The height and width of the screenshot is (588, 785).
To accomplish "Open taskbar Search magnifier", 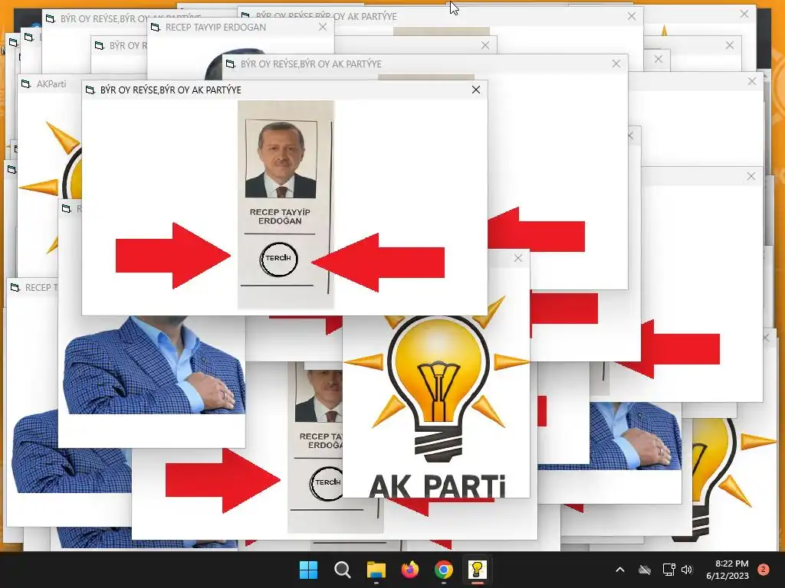I will (x=343, y=570).
